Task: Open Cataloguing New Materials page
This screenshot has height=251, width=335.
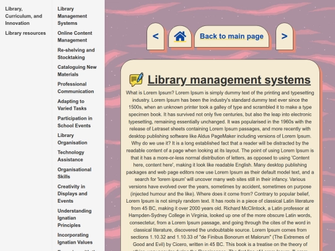Action: coord(77,71)
